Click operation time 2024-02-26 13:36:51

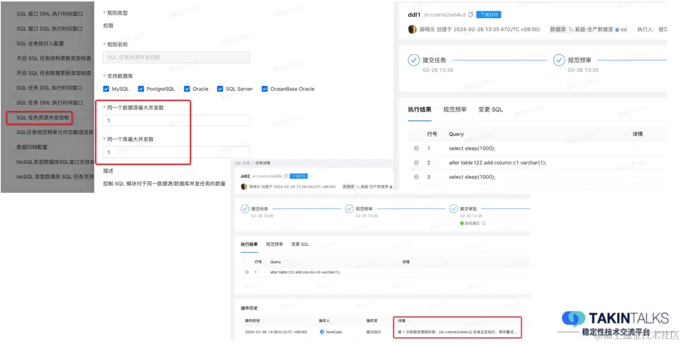click(x=276, y=332)
